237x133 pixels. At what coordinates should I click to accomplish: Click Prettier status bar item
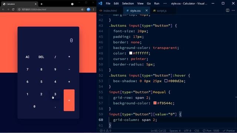point(229,131)
